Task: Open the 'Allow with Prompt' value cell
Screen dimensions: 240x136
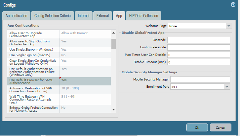Action: coord(85,34)
